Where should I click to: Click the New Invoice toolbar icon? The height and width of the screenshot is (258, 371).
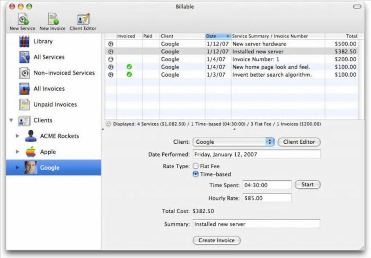click(53, 19)
